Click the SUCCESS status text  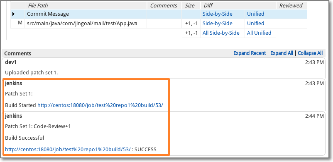(x=145, y=150)
